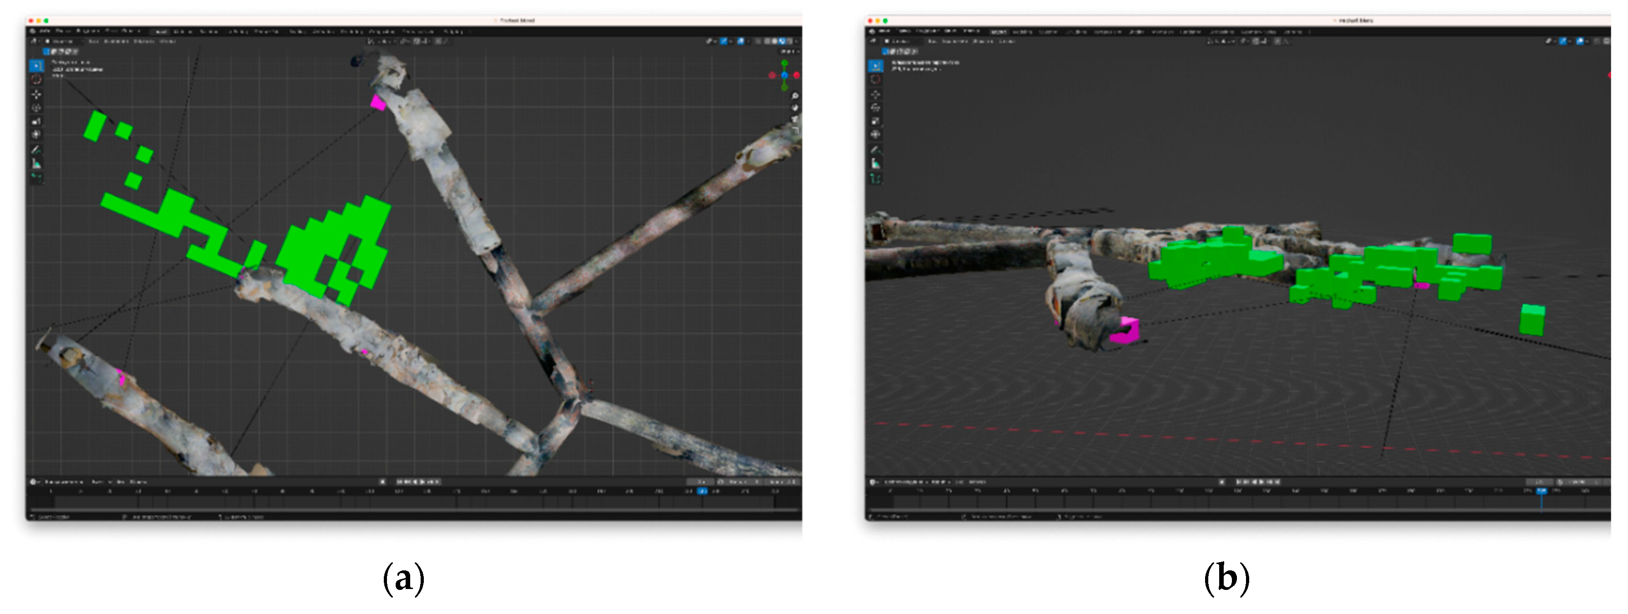Select the Scale tool in left window toolbar
The image size is (1628, 614).
37,120
